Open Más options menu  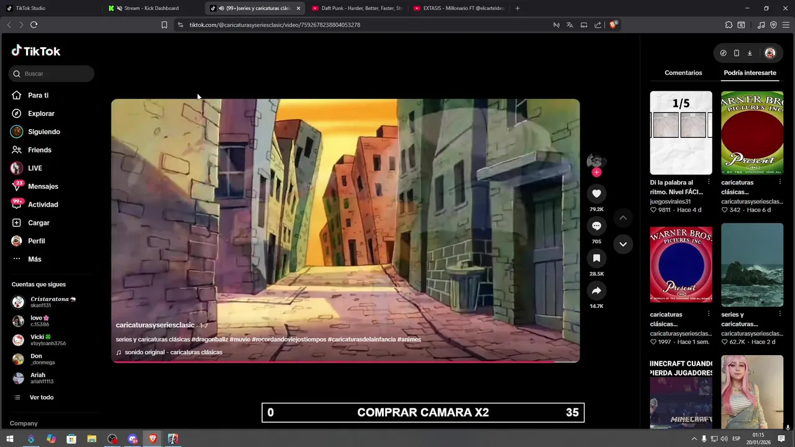[34, 259]
